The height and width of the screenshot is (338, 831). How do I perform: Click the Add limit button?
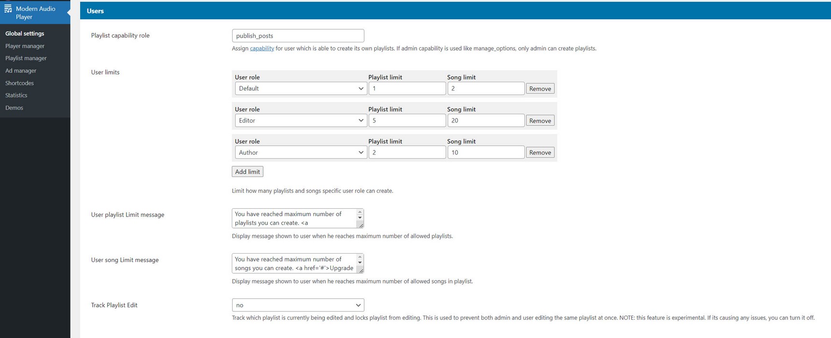click(247, 172)
